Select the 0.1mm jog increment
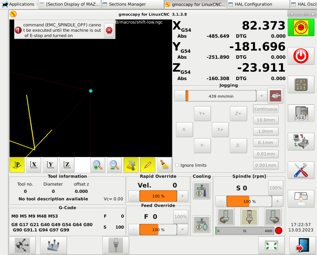This screenshot has width=317, height=255. pos(266,143)
